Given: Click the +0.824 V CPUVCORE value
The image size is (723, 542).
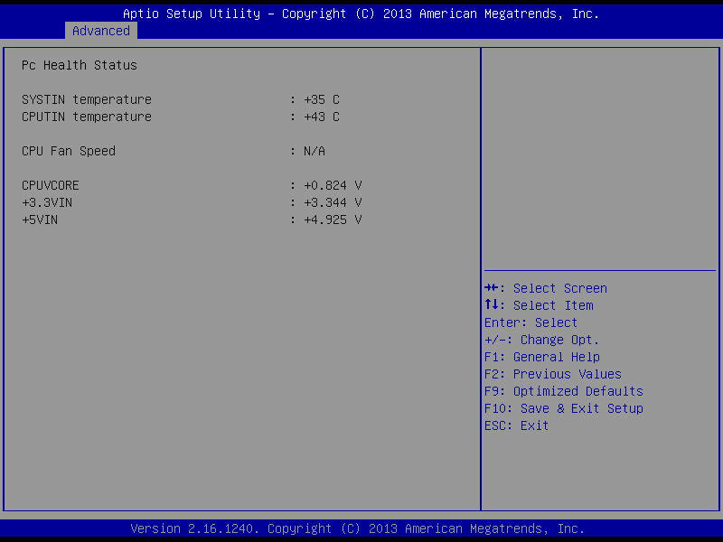Looking at the screenshot, I should tap(333, 185).
